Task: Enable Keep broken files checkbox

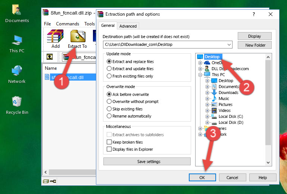Action: click(x=109, y=142)
